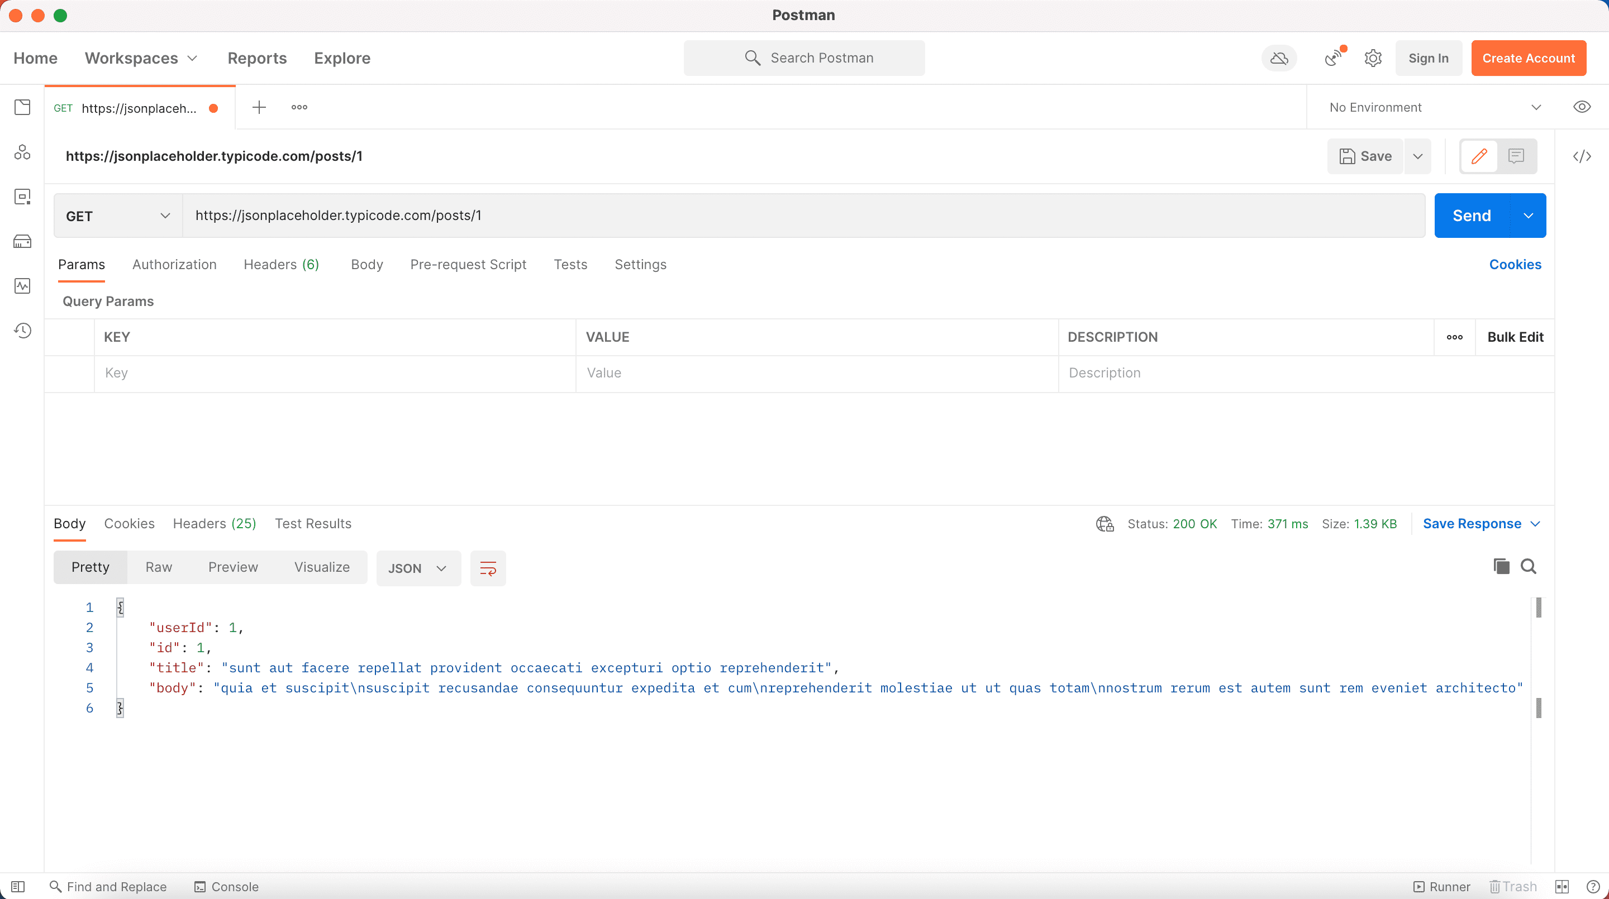
Task: Click the offline cloud sync icon
Action: coord(1279,58)
